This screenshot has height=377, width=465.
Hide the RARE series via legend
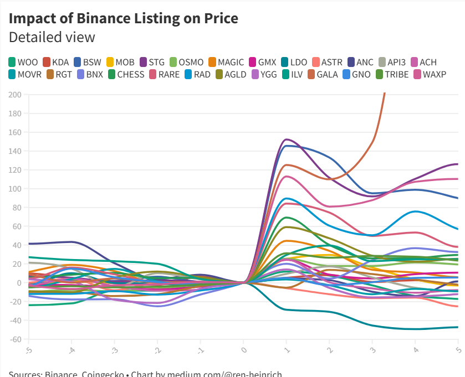click(x=168, y=74)
